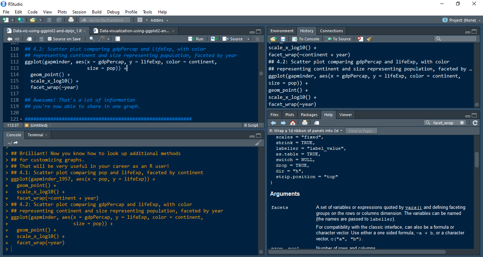Follow the vars() link in facets description

point(413,207)
